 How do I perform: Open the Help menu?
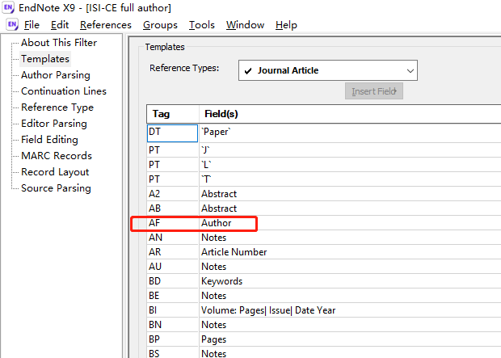[x=286, y=25]
